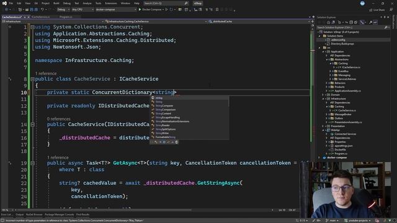Click the Save All toolbar icon

tap(36, 10)
